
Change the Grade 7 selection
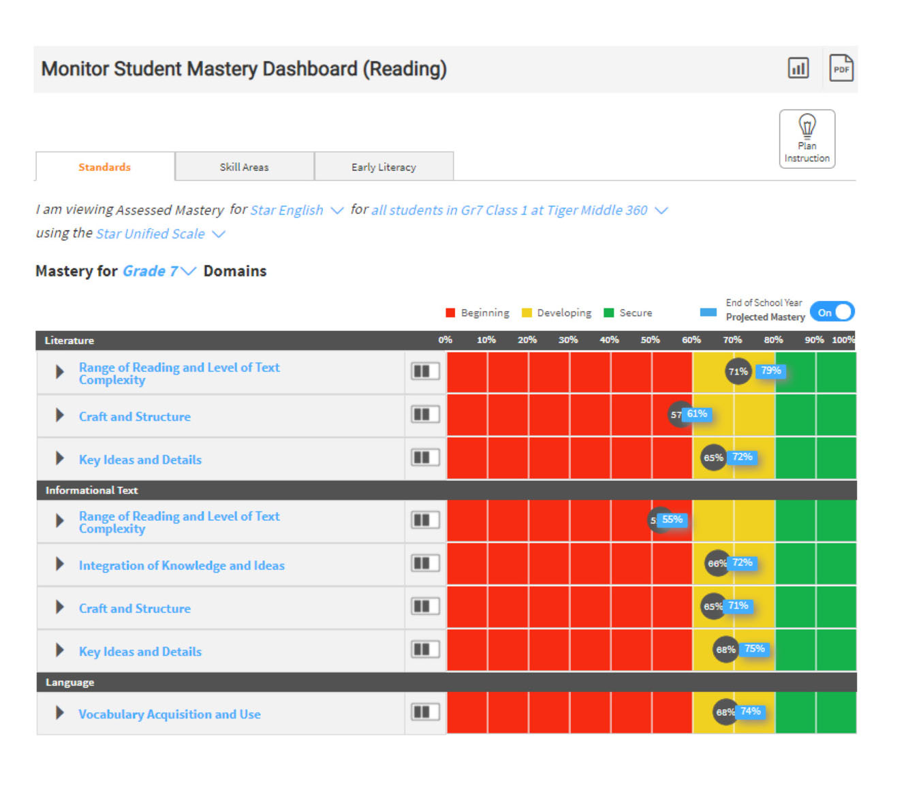tap(159, 271)
